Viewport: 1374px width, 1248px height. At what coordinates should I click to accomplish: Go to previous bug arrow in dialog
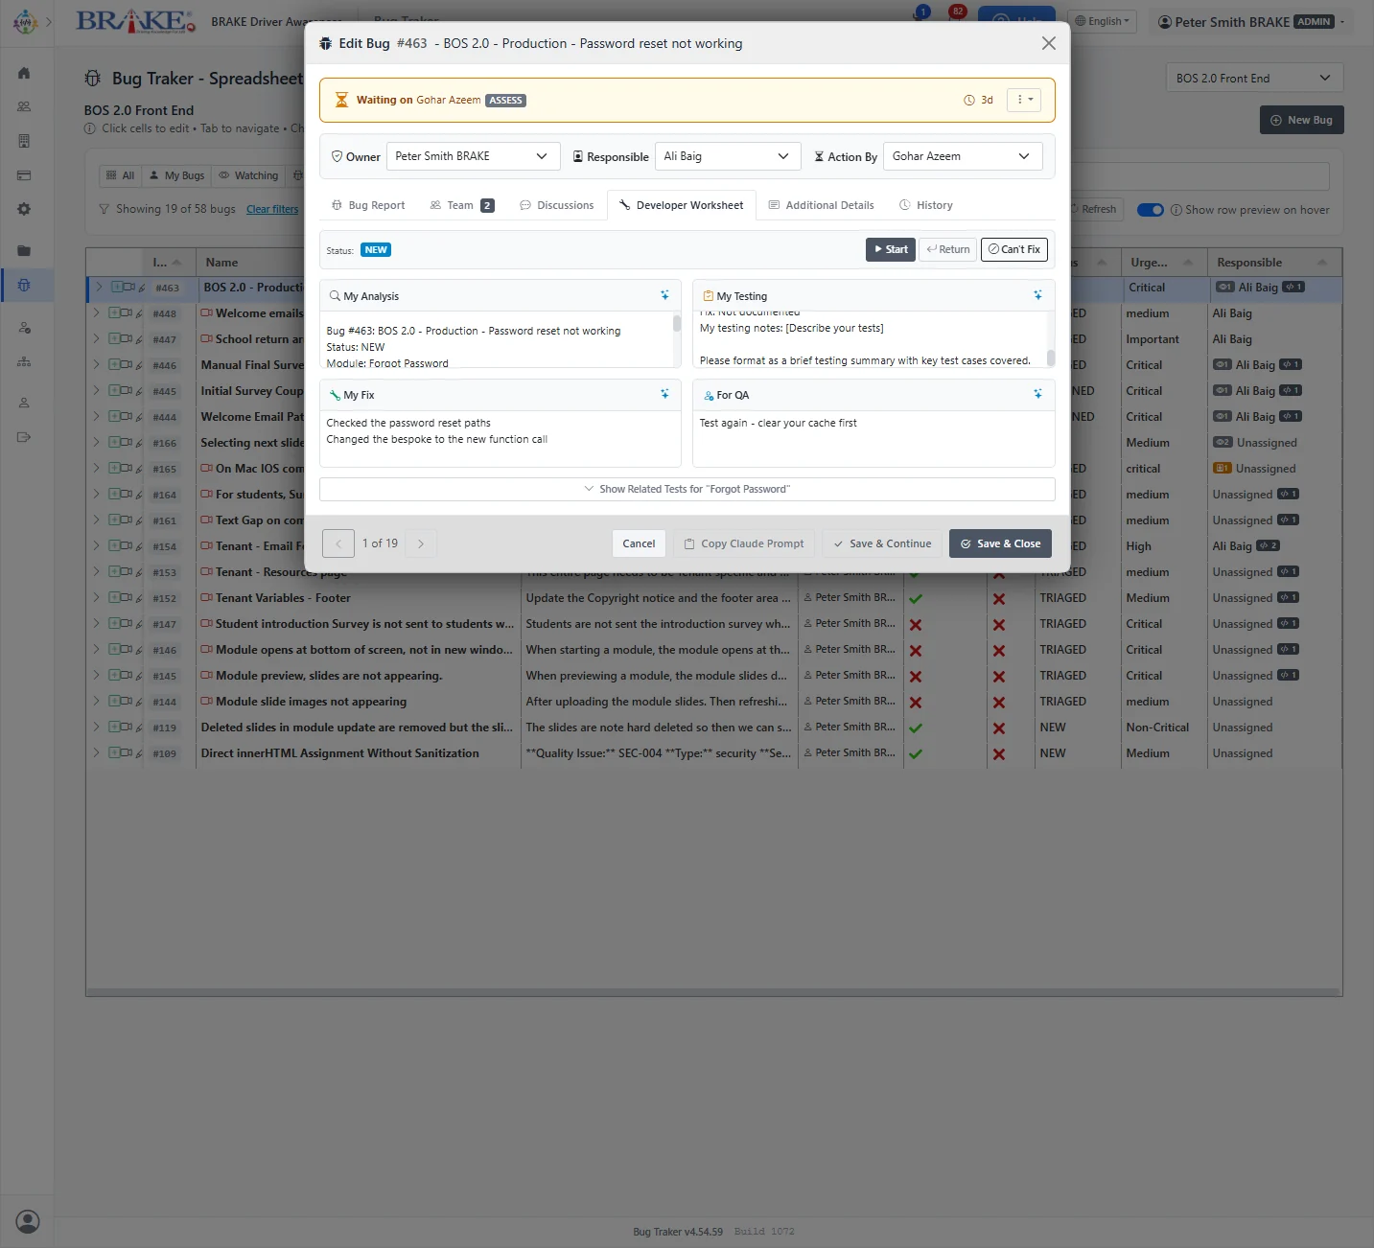tap(338, 543)
